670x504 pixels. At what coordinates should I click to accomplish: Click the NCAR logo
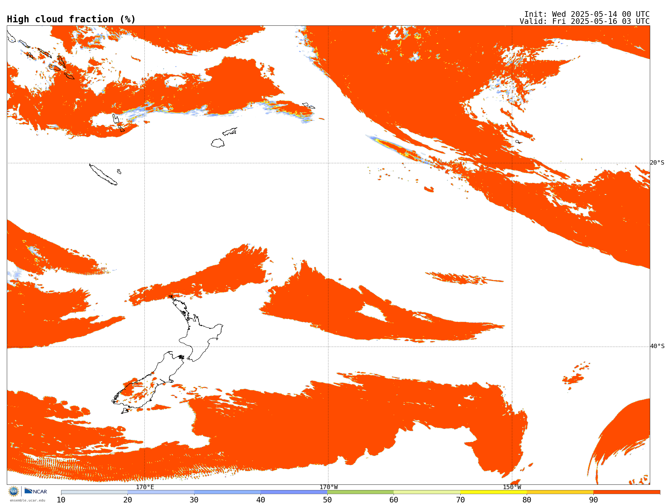(x=36, y=491)
